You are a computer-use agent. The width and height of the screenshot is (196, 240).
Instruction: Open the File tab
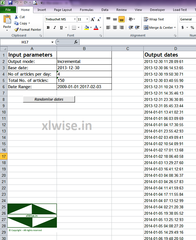pyautogui.click(x=8, y=10)
